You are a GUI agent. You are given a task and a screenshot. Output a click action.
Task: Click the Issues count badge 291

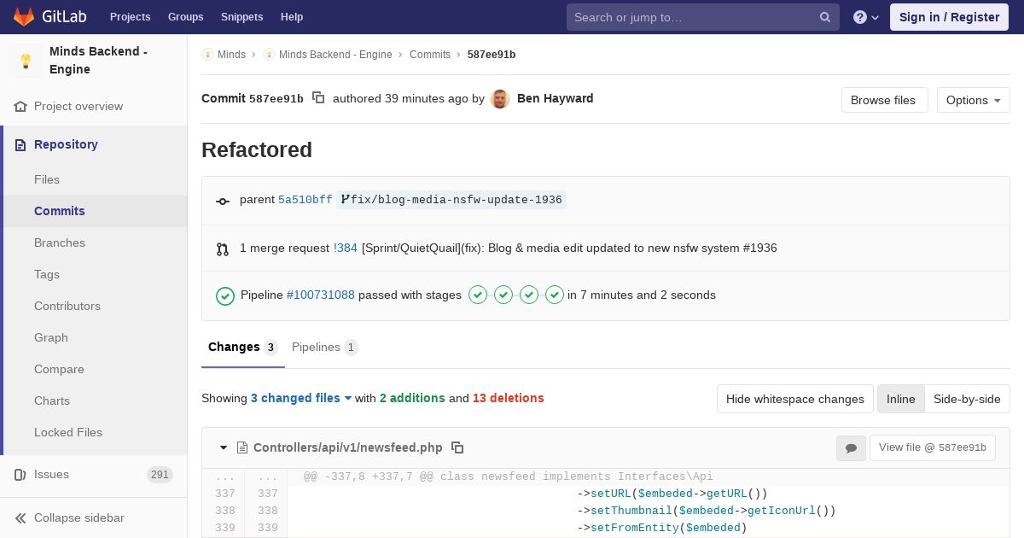pyautogui.click(x=160, y=475)
